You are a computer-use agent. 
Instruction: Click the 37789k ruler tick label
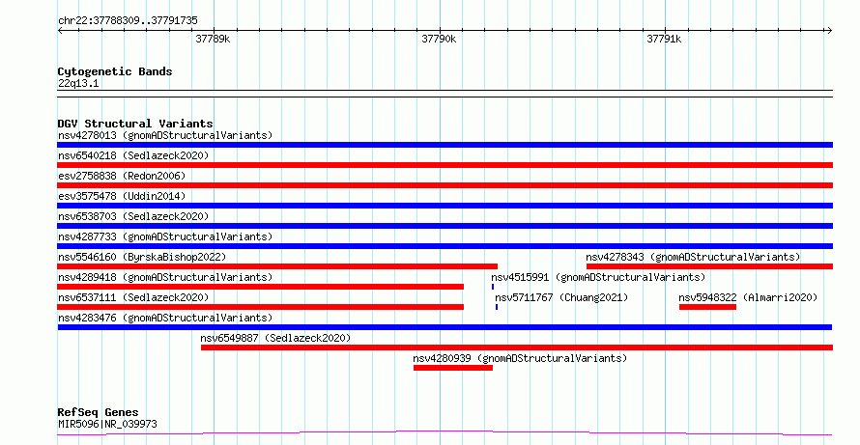point(213,39)
